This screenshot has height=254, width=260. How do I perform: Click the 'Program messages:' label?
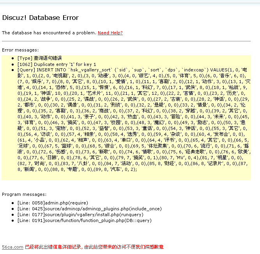point(24,194)
